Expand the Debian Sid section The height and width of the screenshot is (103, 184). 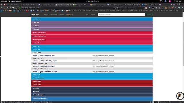92,43
